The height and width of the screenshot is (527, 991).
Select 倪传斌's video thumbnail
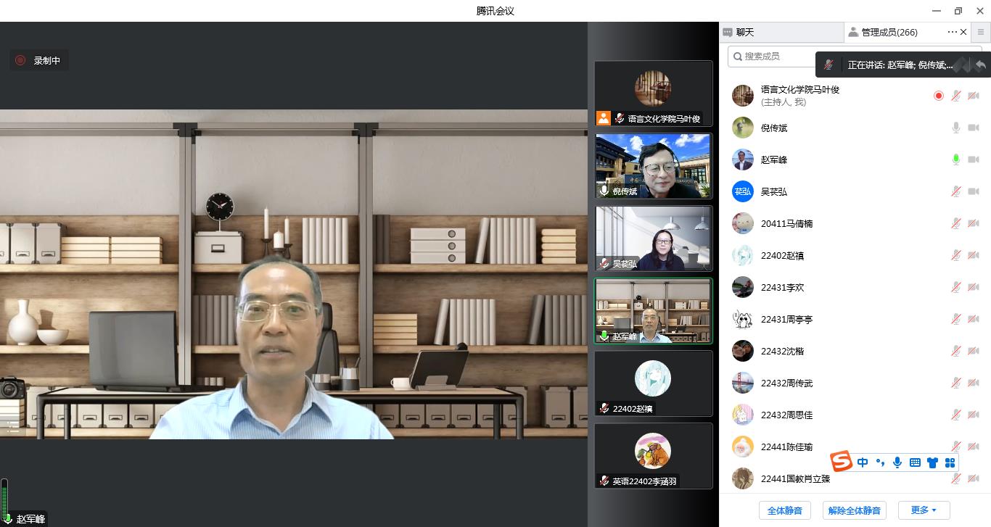(x=653, y=166)
